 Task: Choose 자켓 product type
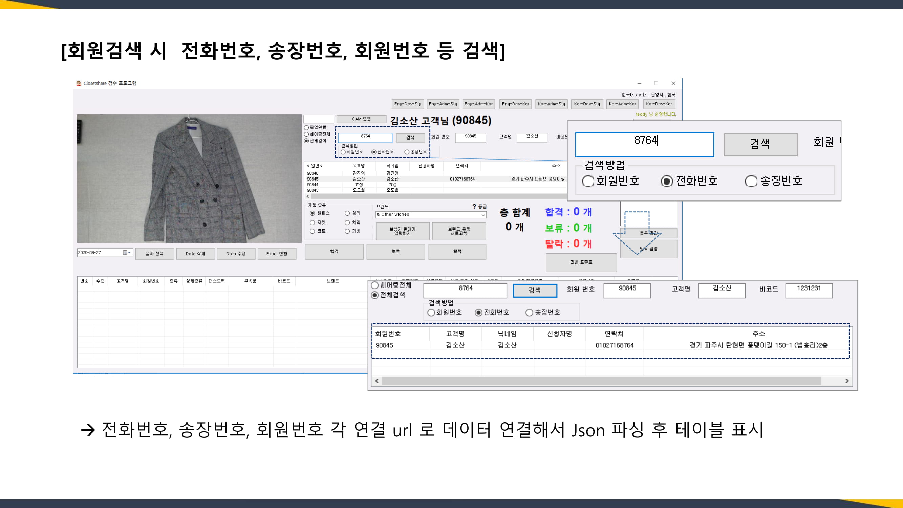(x=312, y=223)
